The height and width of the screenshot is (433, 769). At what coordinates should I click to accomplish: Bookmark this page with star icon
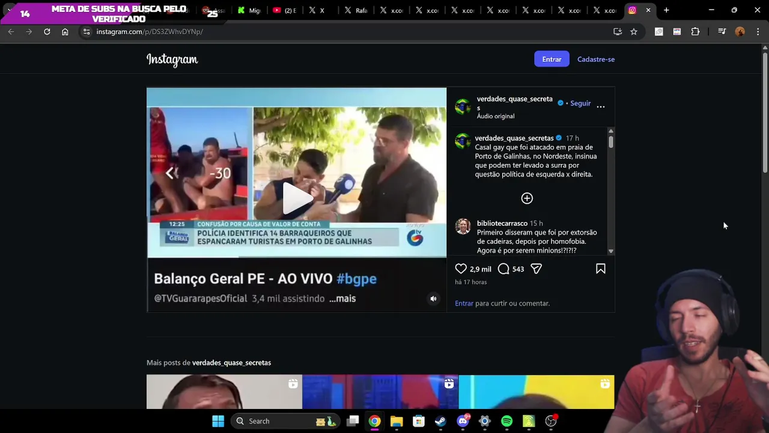(x=634, y=31)
